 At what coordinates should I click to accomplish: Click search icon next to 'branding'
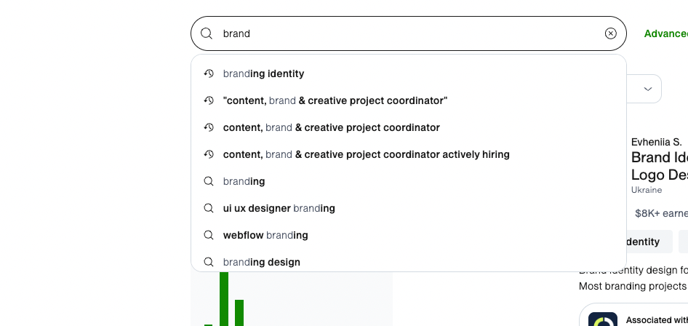[x=209, y=181]
